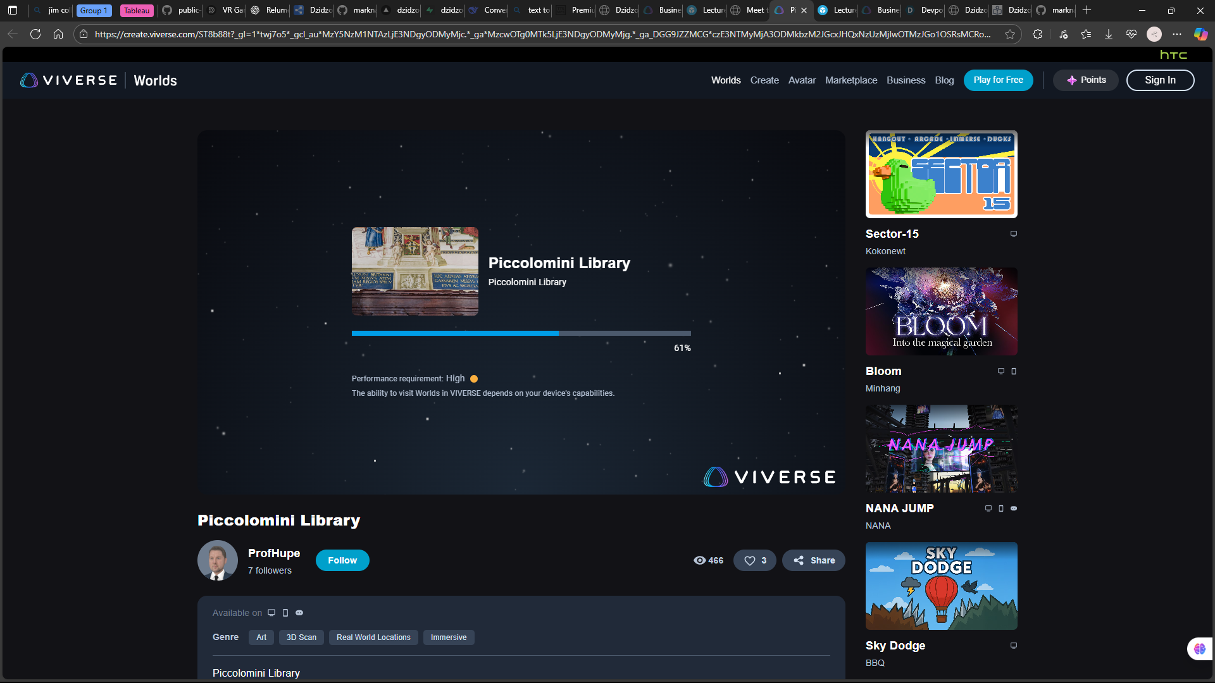Open browser extensions puzzle icon
The height and width of the screenshot is (683, 1215).
pos(1037,34)
